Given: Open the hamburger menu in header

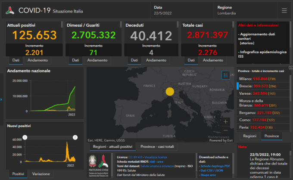Looking at the screenshot, I should click(284, 10).
